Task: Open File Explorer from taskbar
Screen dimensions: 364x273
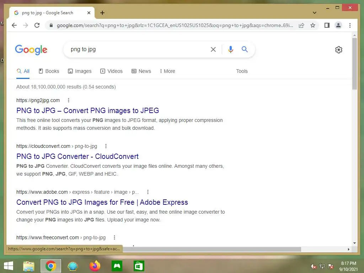Action: click(x=28, y=266)
